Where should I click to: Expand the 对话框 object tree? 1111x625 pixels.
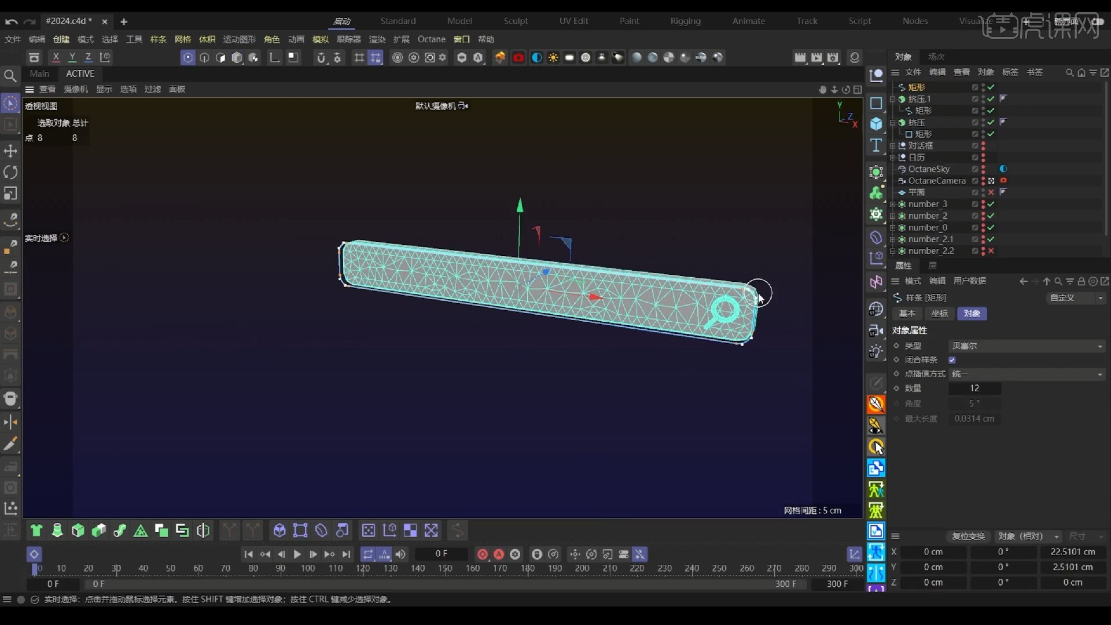click(893, 146)
